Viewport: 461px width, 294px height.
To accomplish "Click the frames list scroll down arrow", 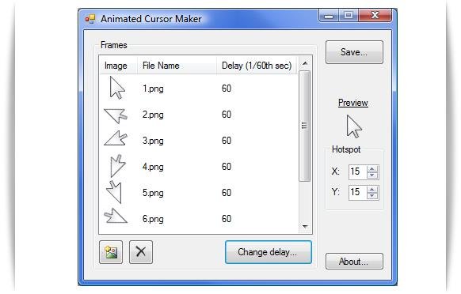I will (x=305, y=226).
